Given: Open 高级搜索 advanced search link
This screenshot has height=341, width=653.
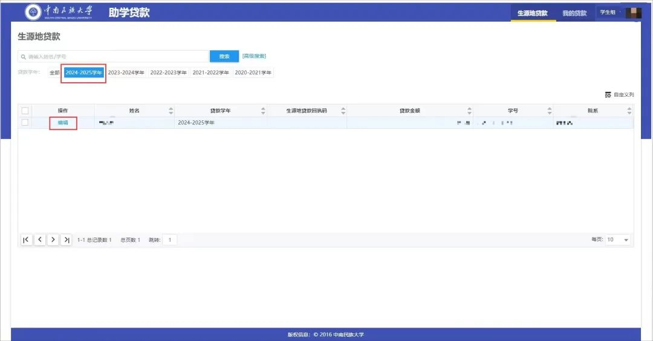Looking at the screenshot, I should [254, 56].
